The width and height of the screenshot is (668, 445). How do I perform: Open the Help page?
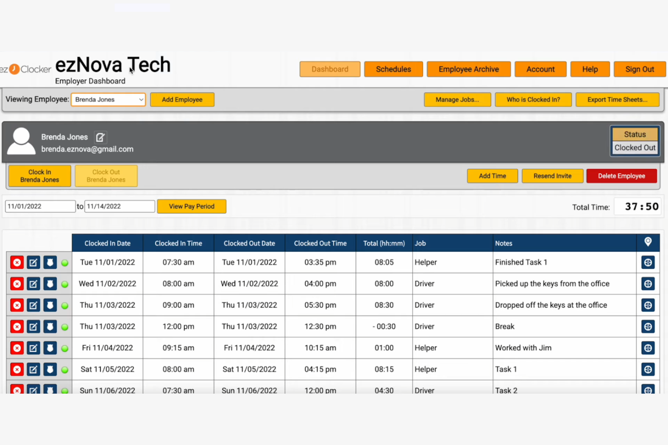(590, 69)
